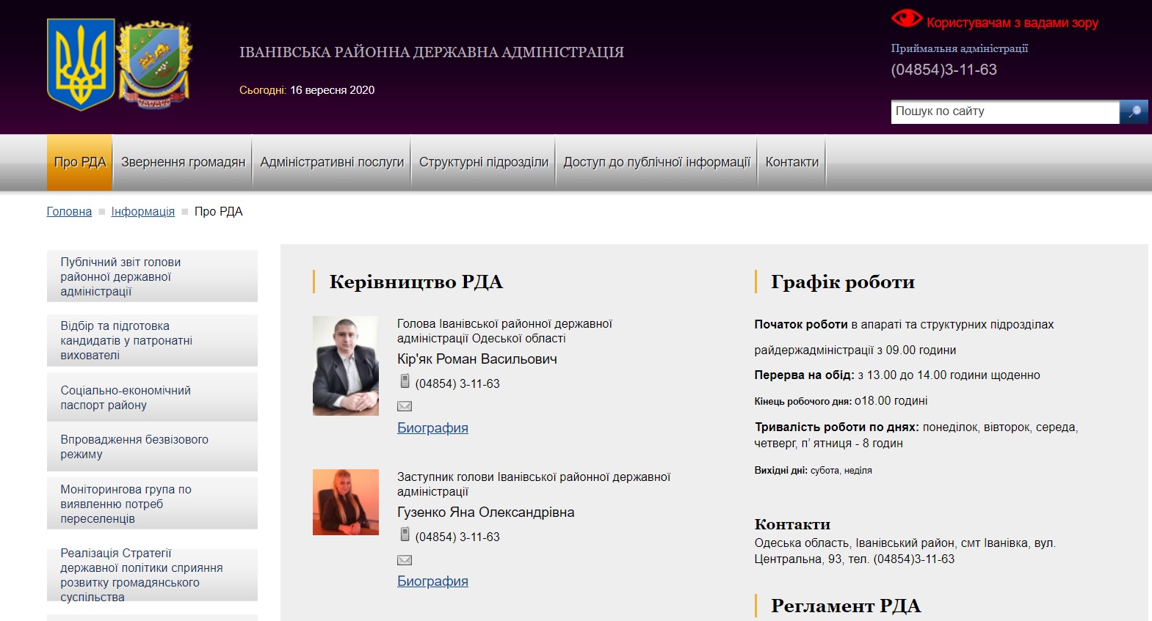Viewport: 1152px width, 621px height.
Task: Click the Контакти menu item
Action: coord(792,162)
